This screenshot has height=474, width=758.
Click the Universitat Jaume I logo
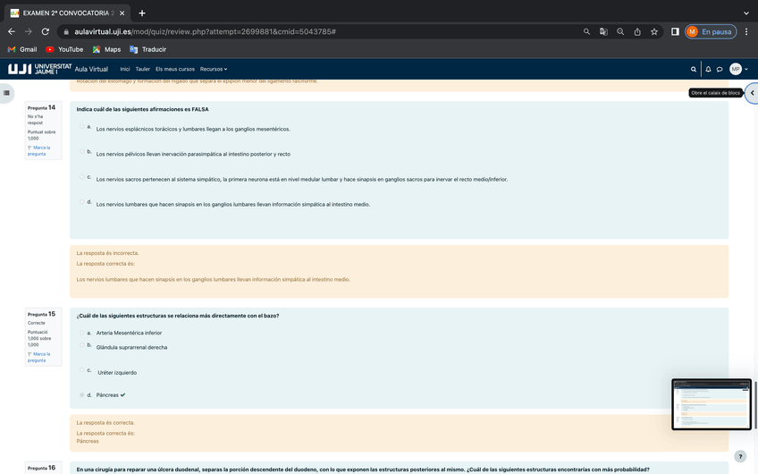click(x=39, y=69)
